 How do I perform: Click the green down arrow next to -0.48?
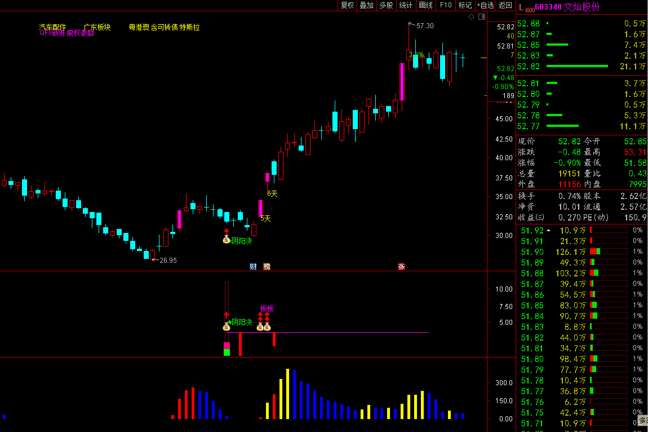coord(495,78)
